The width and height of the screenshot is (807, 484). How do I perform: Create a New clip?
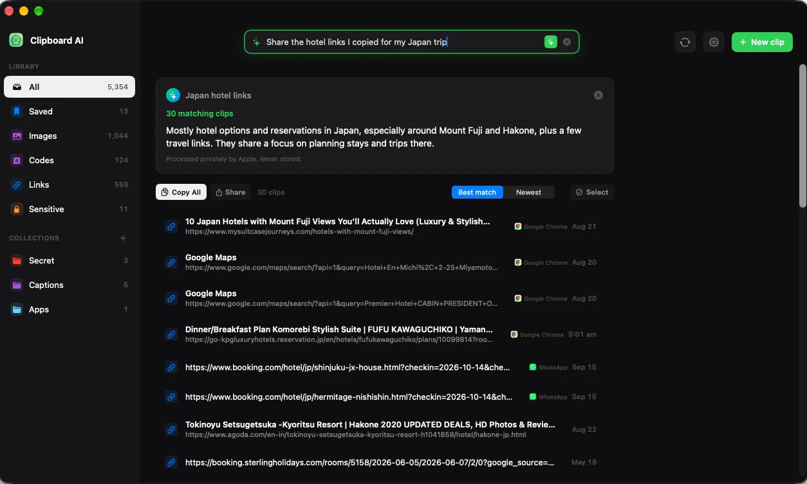pyautogui.click(x=762, y=42)
